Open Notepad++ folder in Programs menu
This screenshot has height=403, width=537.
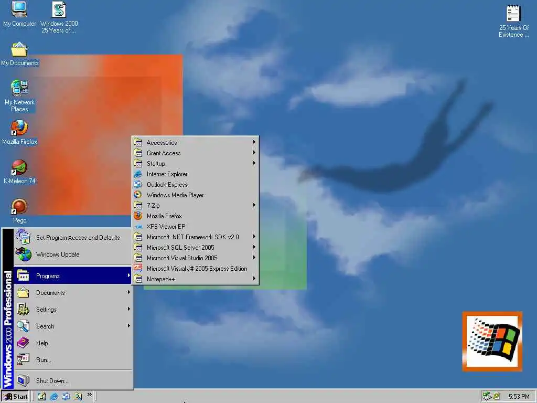(195, 279)
